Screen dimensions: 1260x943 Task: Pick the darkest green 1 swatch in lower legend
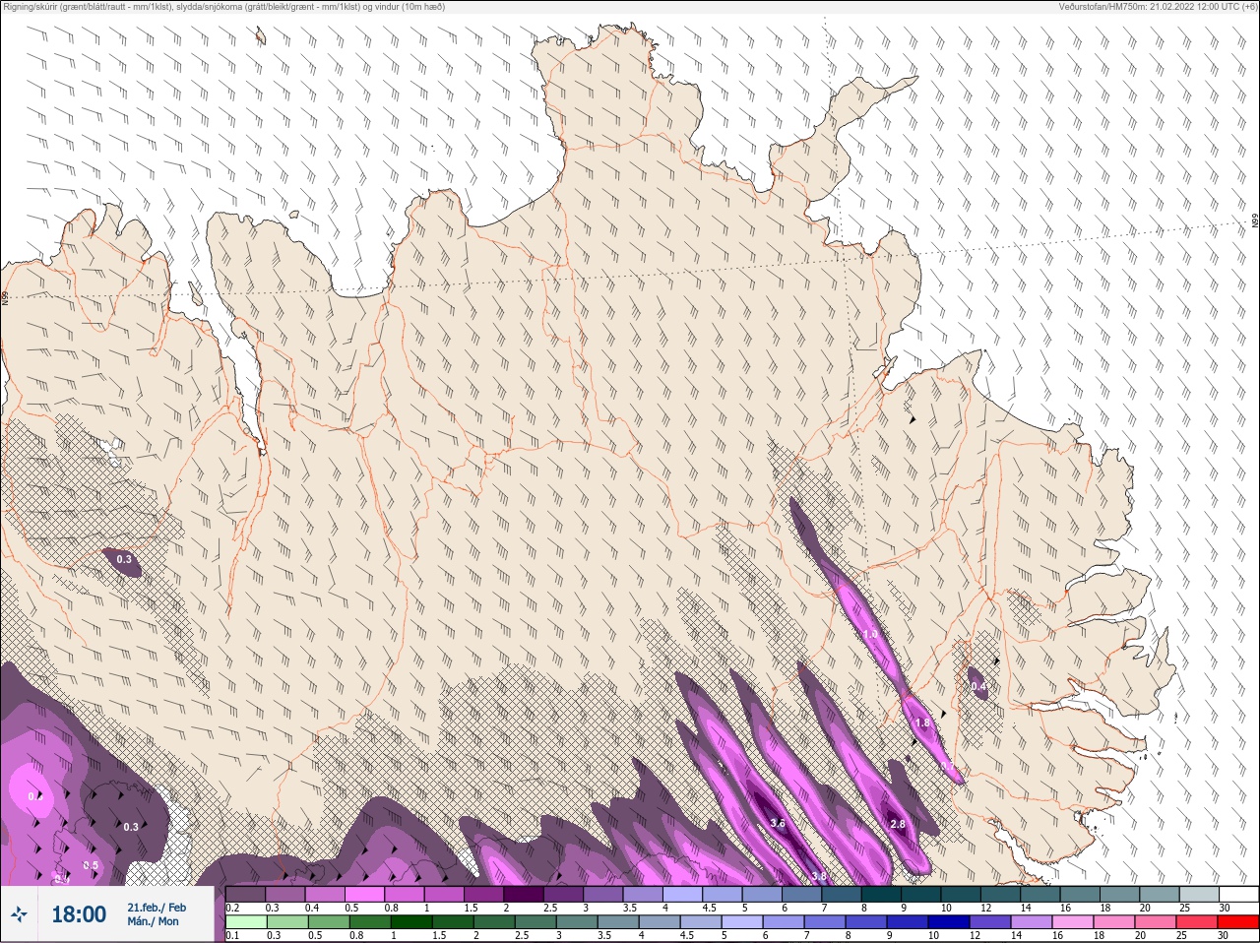pyautogui.click(x=410, y=921)
